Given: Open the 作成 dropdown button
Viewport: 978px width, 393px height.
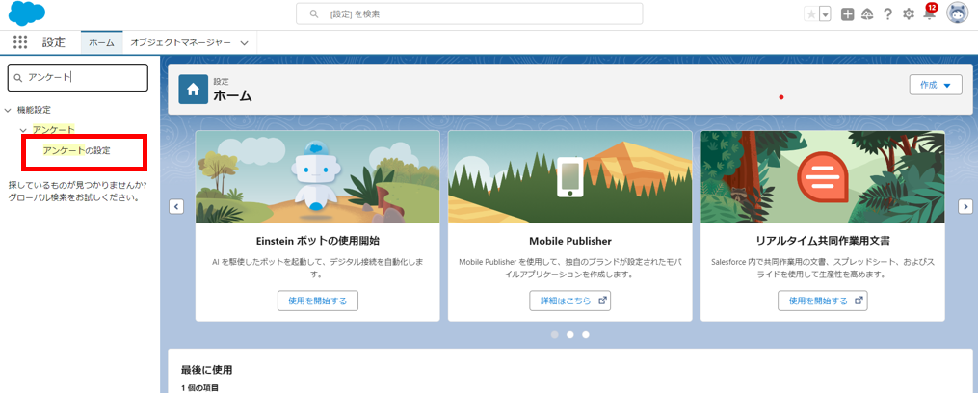Looking at the screenshot, I should (936, 85).
